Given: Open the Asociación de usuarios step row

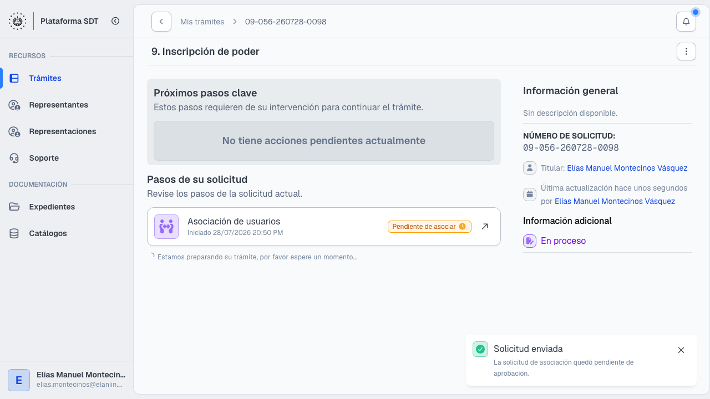Looking at the screenshot, I should pyautogui.click(x=324, y=227).
